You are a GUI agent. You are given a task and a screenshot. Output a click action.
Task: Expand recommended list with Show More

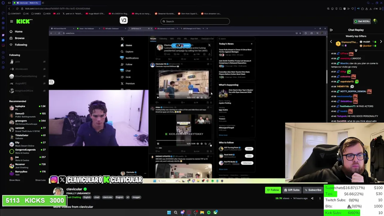click(14, 180)
